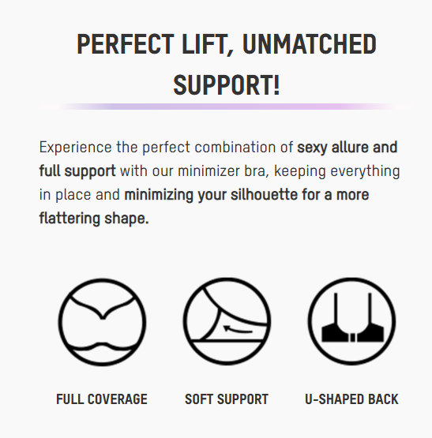This screenshot has width=432, height=438.
Task: Click the 'PERFECT LIFT, UNMATCHED' heading line
Action: [x=227, y=44]
